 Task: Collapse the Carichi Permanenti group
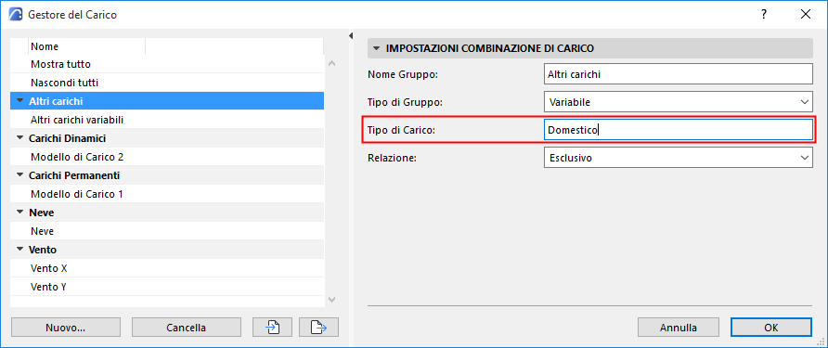click(x=20, y=175)
